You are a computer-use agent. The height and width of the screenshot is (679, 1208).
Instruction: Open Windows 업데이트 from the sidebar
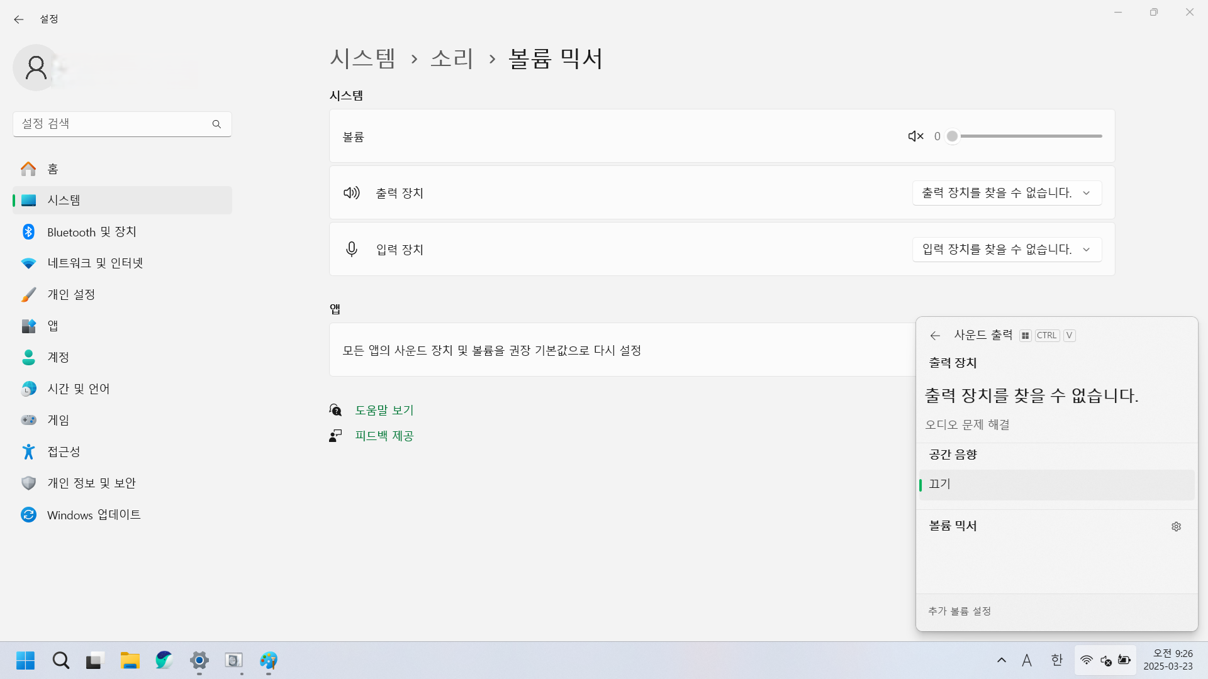(x=93, y=515)
